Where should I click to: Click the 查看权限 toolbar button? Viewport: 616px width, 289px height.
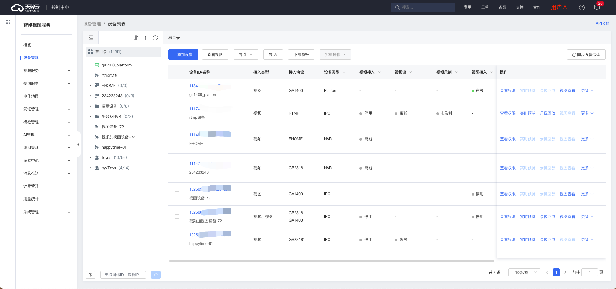point(215,55)
